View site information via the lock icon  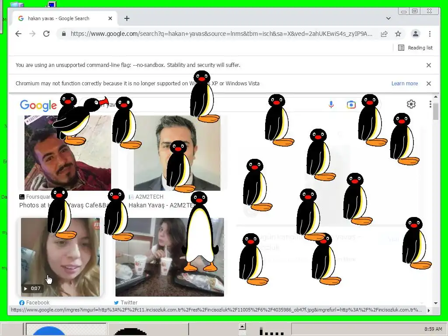pyautogui.click(x=64, y=34)
